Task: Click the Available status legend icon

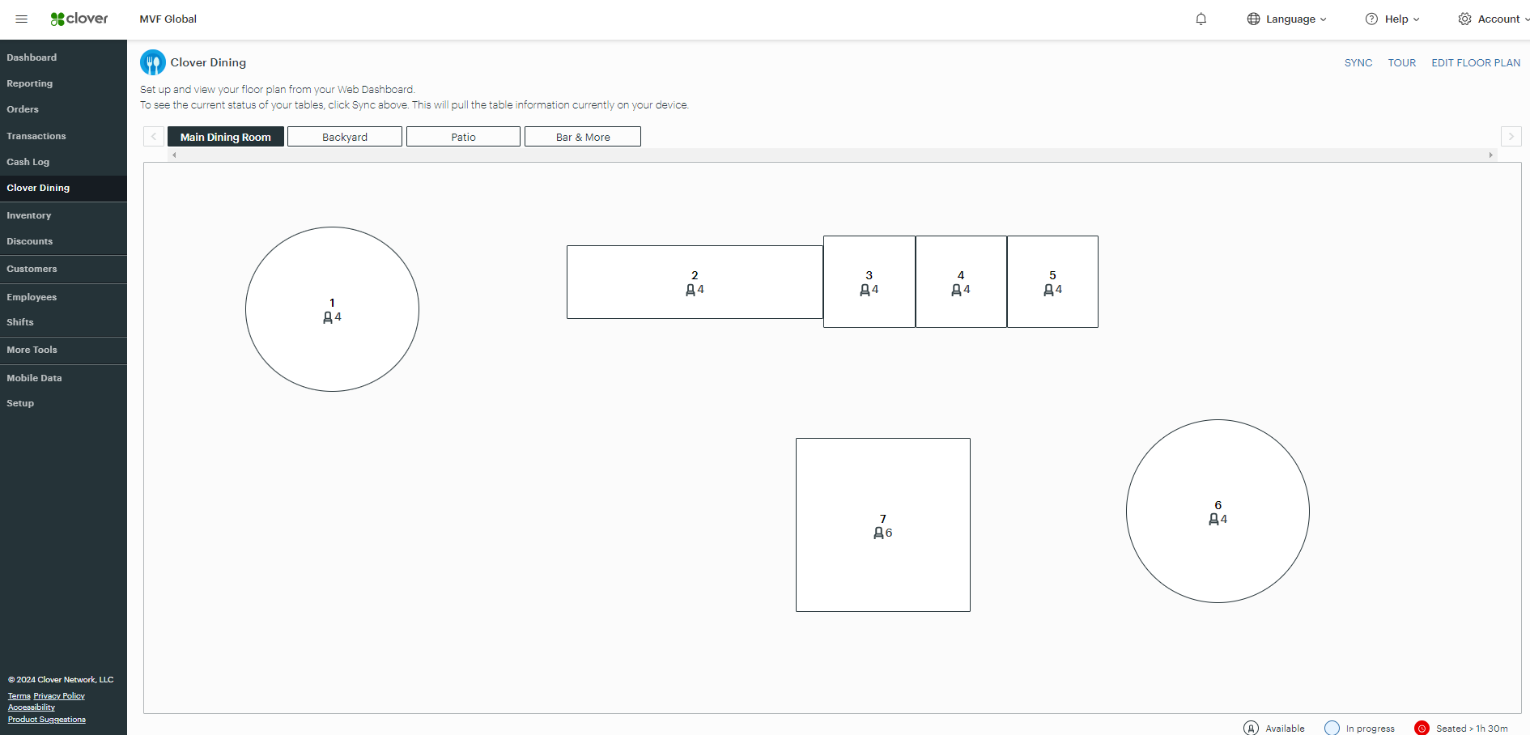Action: [1252, 728]
